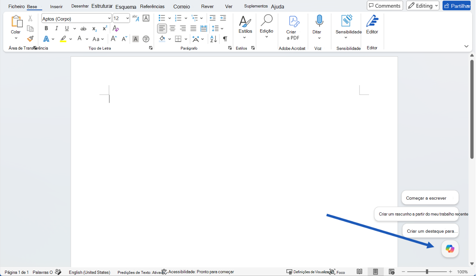476x276 pixels.
Task: Switch to the Rever tab
Action: click(x=207, y=7)
